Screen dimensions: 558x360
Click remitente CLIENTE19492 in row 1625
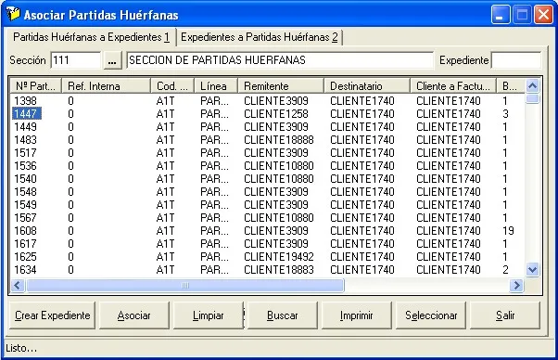pos(279,257)
